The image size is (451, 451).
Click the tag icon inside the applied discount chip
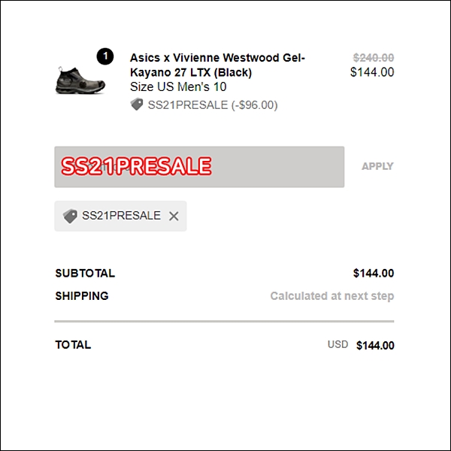(x=70, y=216)
